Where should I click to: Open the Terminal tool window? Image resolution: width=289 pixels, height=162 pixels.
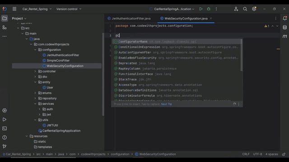point(5,128)
